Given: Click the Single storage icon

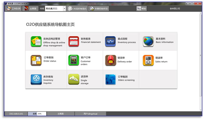Looking at the screenshot, I should 74,79.
